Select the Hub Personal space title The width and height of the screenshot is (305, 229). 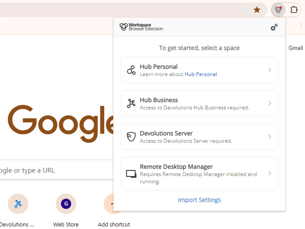click(159, 67)
